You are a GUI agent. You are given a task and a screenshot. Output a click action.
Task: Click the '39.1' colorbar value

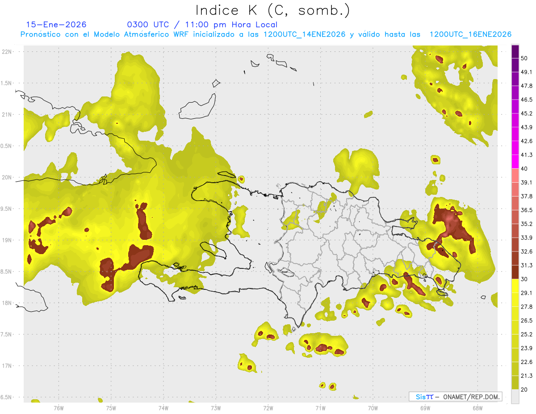527,182
